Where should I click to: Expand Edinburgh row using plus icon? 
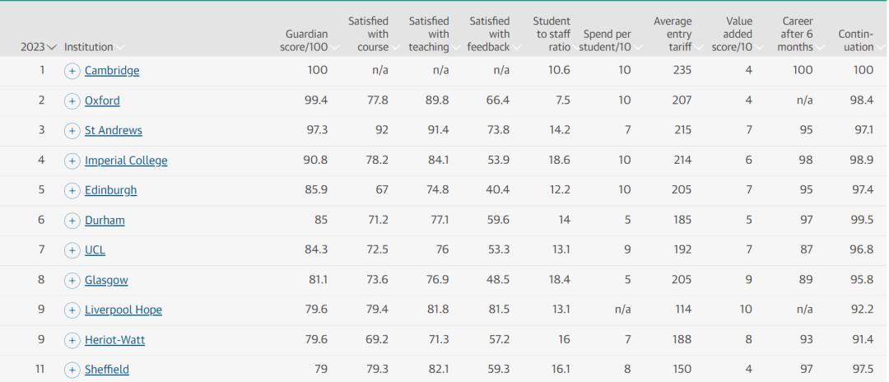72,190
